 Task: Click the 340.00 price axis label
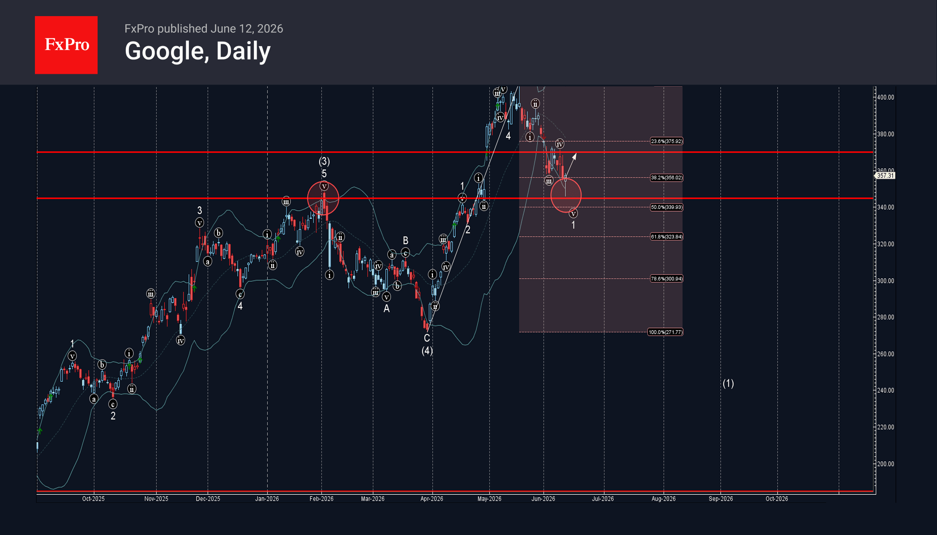pyautogui.click(x=886, y=207)
